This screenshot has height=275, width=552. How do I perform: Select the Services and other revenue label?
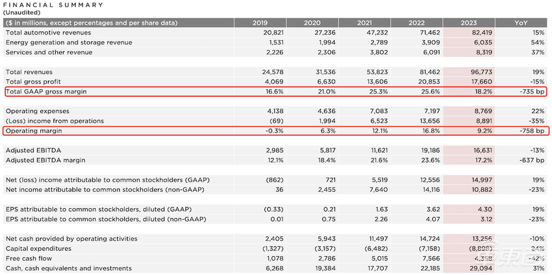[49, 52]
